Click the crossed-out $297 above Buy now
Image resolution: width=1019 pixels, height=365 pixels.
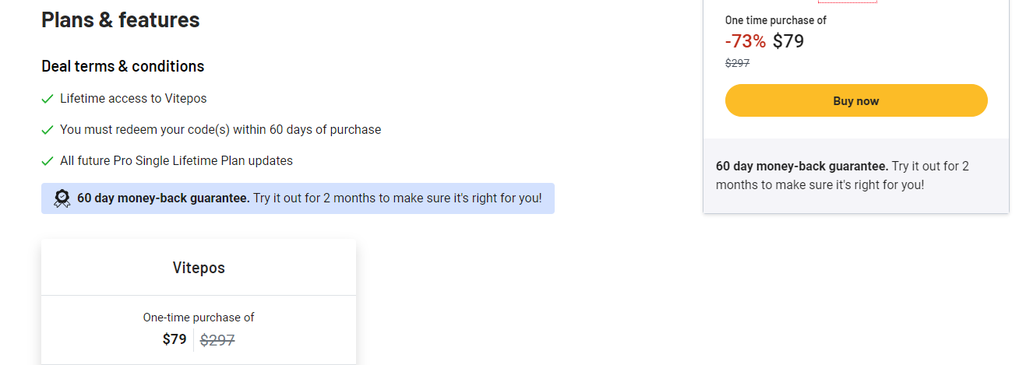(737, 63)
